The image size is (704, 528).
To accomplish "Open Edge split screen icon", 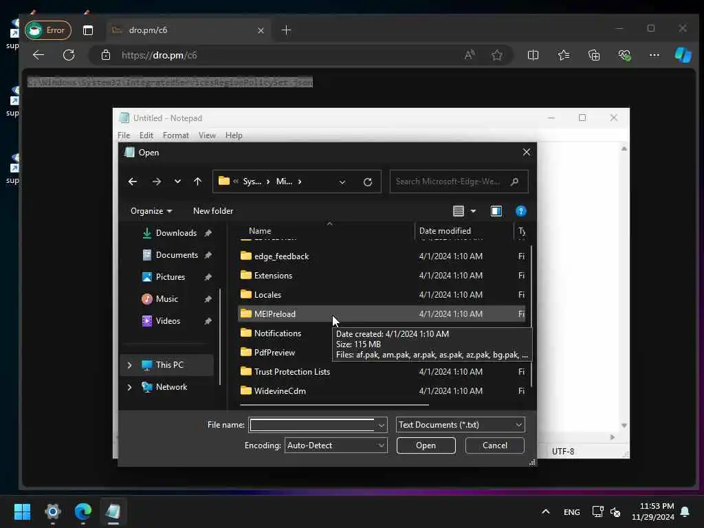I will (x=533, y=55).
